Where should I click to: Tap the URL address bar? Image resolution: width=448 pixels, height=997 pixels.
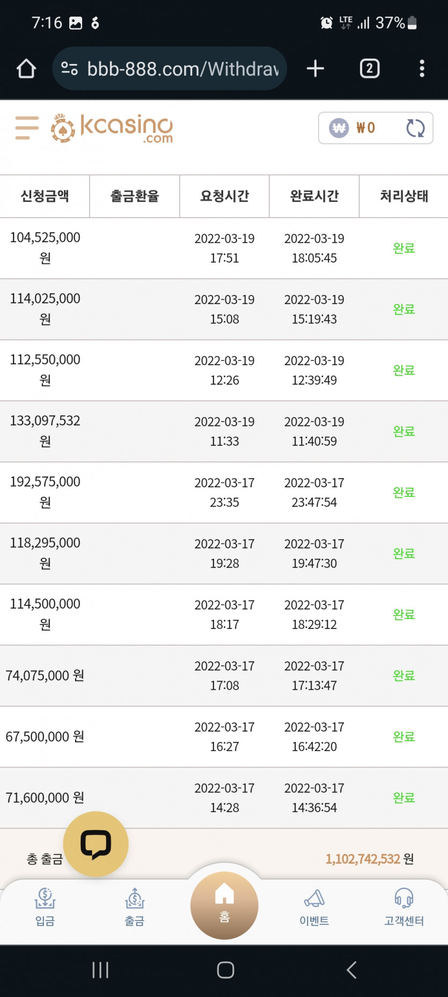click(182, 69)
